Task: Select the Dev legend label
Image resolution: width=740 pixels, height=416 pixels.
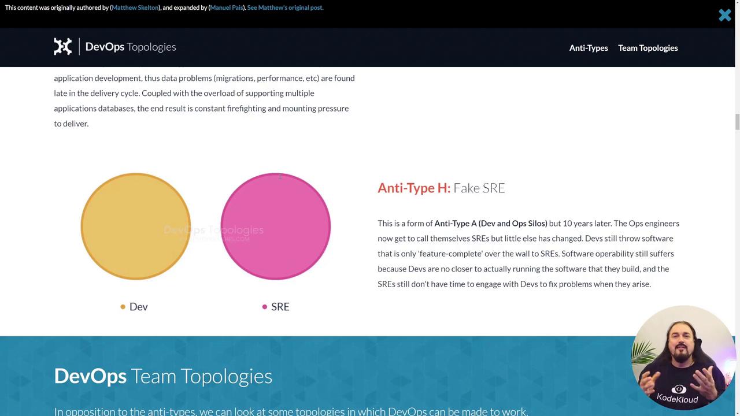Action: pyautogui.click(x=139, y=307)
